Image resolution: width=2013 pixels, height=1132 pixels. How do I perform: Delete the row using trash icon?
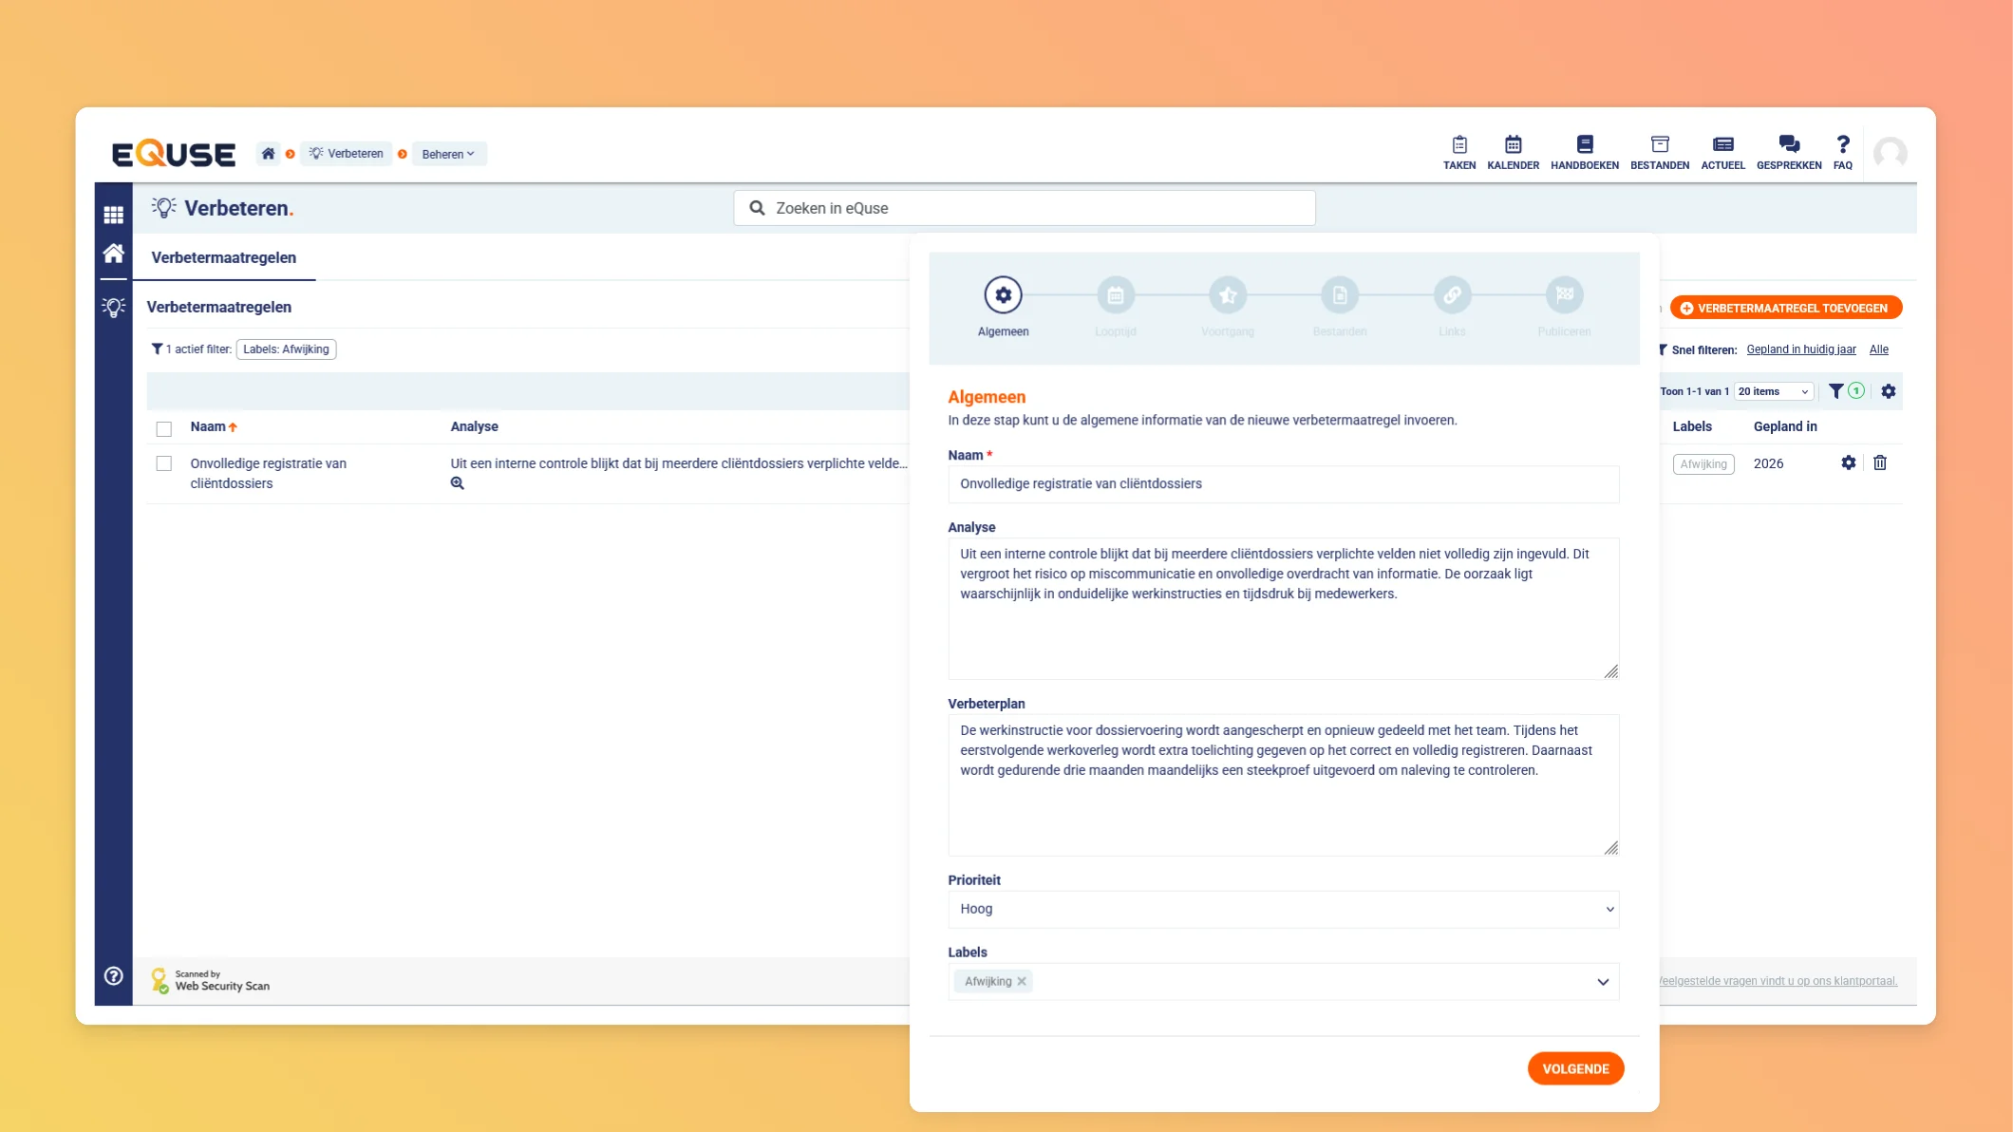coord(1879,463)
